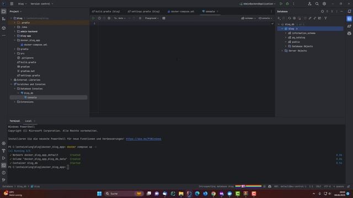Click the Run AdminBackendApplication icon
Viewport: 353px width, 198px height.
tap(281, 4)
